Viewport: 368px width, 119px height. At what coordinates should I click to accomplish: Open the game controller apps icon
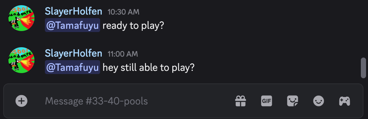(345, 101)
